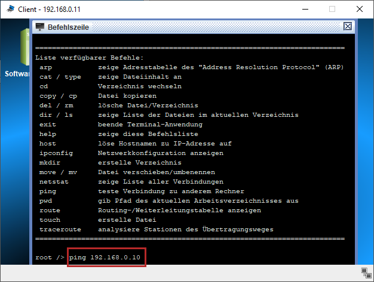Minimize the Client 192.168.0.11 window

coord(305,9)
